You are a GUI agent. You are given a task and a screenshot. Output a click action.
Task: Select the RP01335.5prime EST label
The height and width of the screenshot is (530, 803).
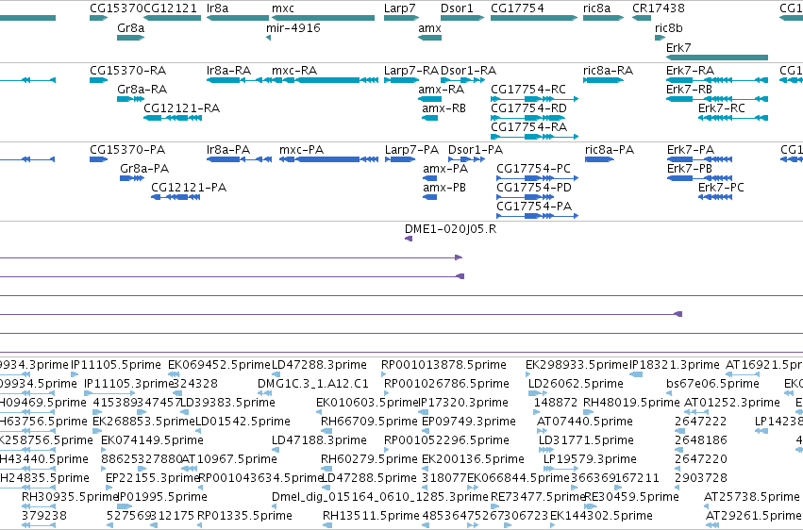(244, 516)
